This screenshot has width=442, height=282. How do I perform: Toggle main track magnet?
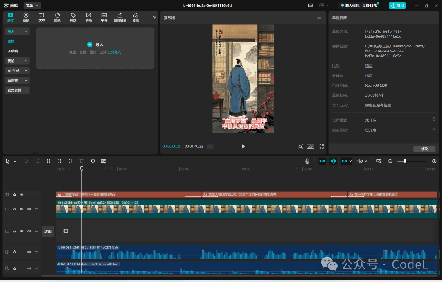click(x=322, y=161)
